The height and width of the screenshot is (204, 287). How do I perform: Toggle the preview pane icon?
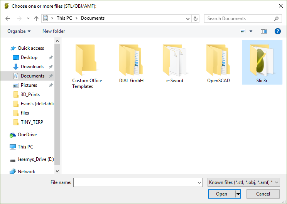264,31
